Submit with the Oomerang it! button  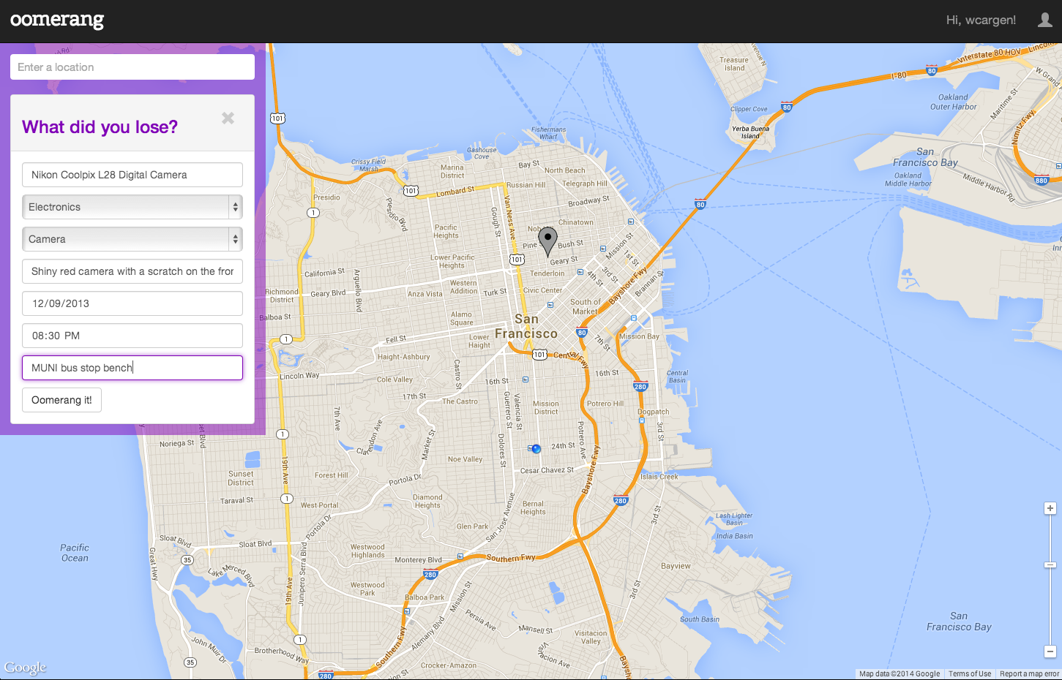[61, 400]
